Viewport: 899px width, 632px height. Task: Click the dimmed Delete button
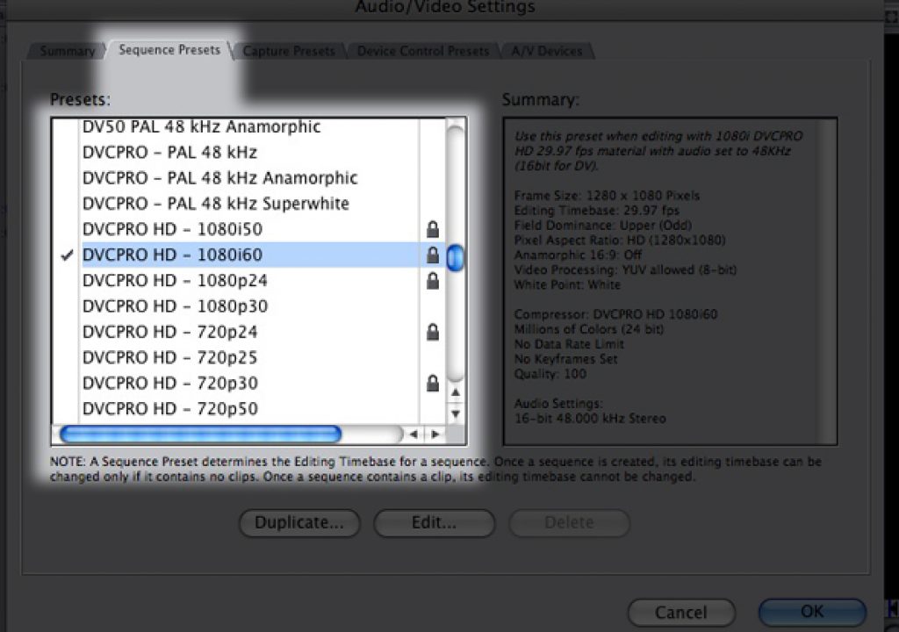(569, 523)
